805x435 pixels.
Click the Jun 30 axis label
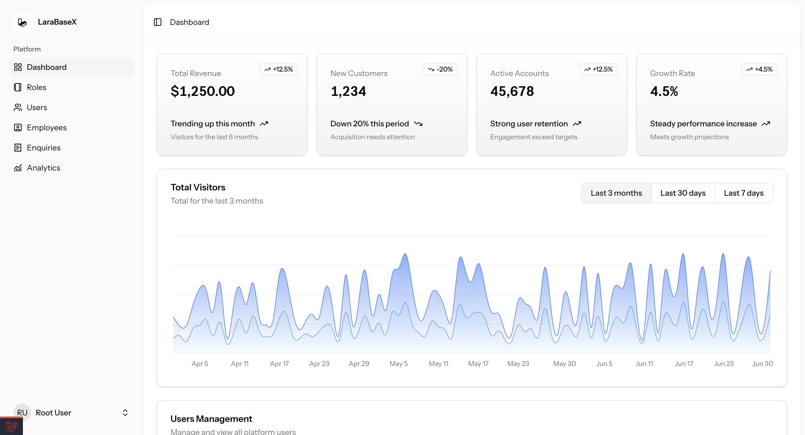762,363
